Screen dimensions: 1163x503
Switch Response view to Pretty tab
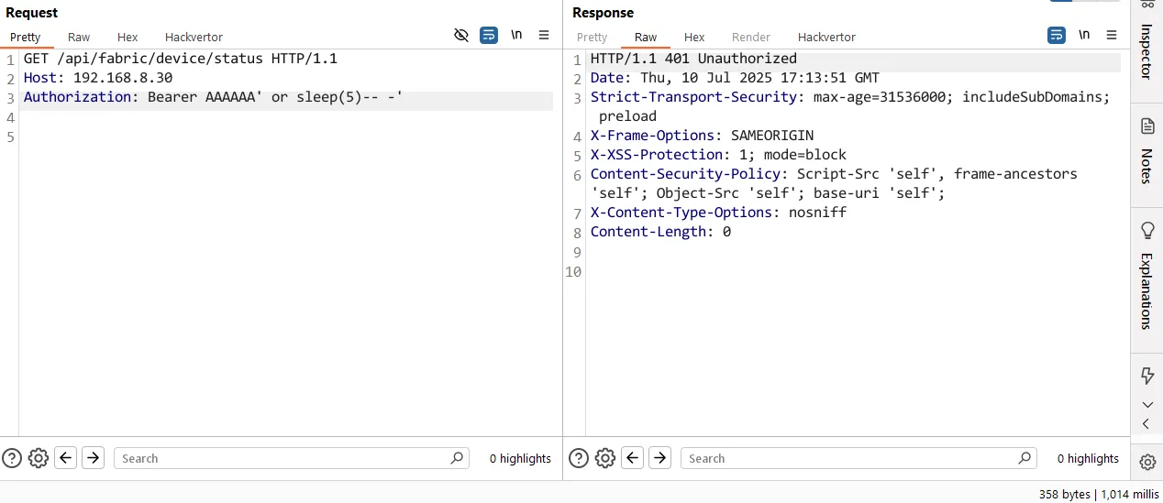click(x=592, y=37)
